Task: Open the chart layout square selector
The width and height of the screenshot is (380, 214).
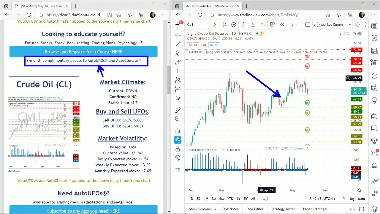Action: (308, 25)
